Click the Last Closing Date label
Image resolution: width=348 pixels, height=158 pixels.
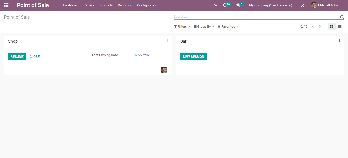point(105,55)
